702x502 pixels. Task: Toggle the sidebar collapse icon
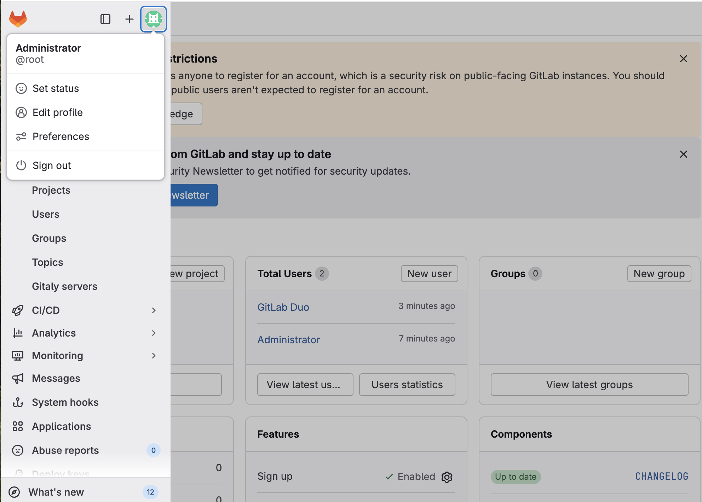(x=105, y=19)
